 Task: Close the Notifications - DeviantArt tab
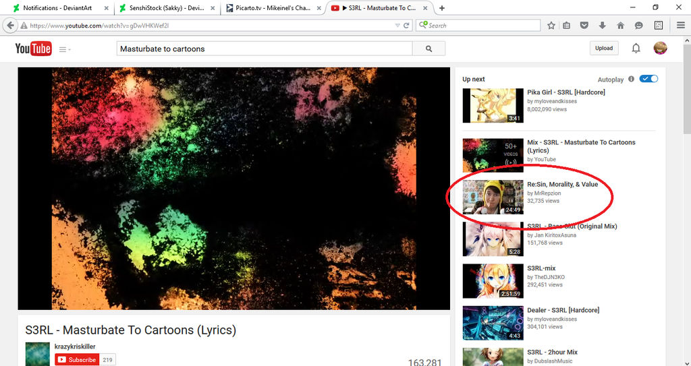pos(106,8)
